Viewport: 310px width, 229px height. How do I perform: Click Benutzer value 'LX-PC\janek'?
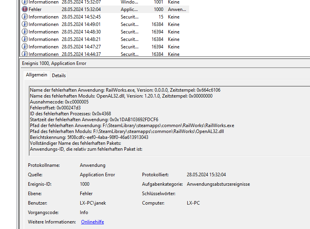pos(93,203)
